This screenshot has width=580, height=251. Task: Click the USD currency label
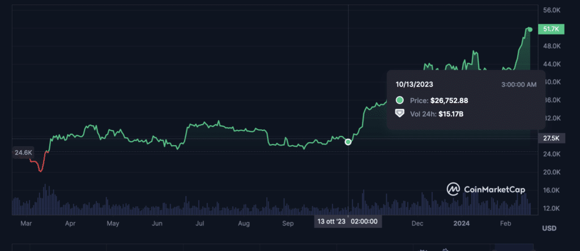click(549, 228)
